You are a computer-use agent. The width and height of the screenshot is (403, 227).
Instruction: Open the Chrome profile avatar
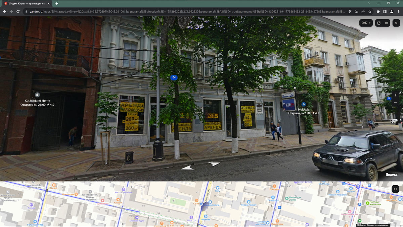pyautogui.click(x=392, y=11)
